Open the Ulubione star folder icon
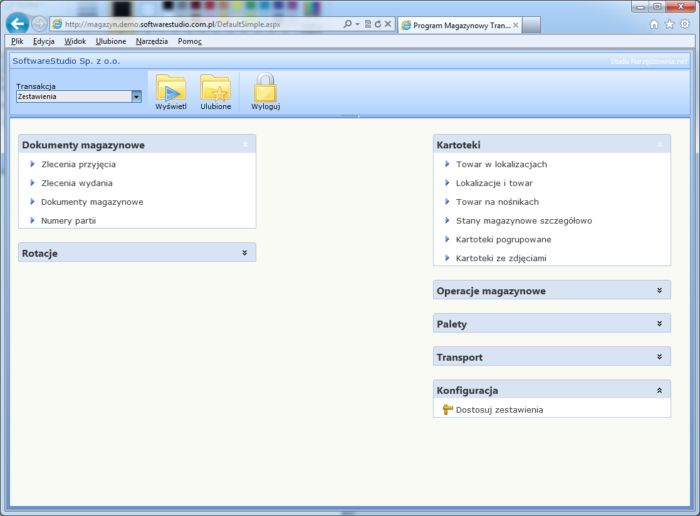The height and width of the screenshot is (516, 700). tap(216, 88)
